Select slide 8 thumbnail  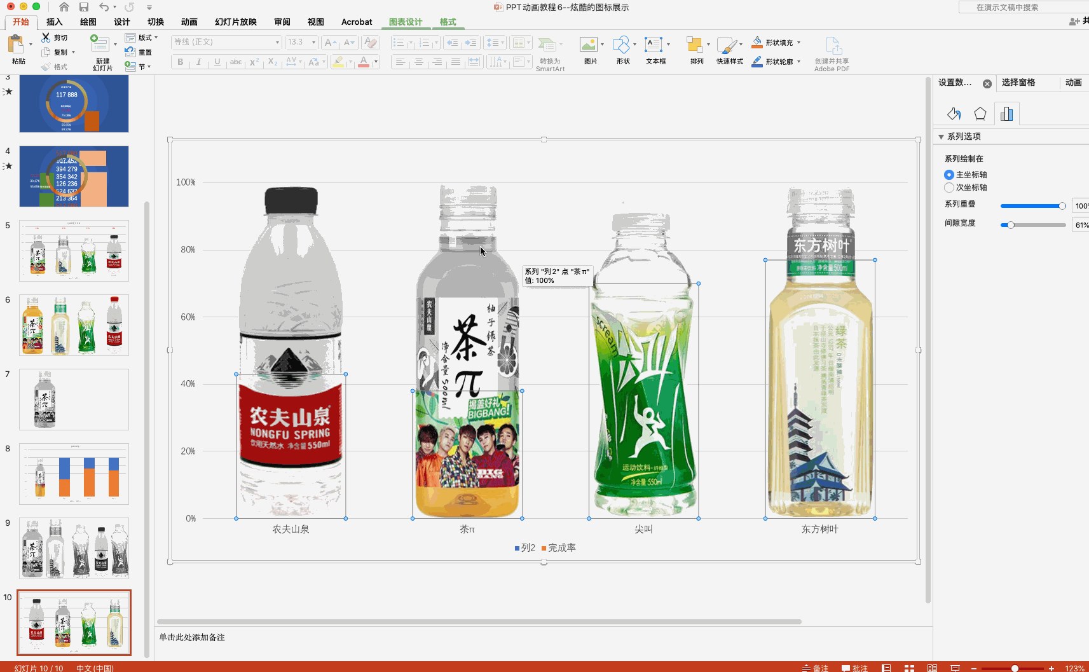coord(74,474)
